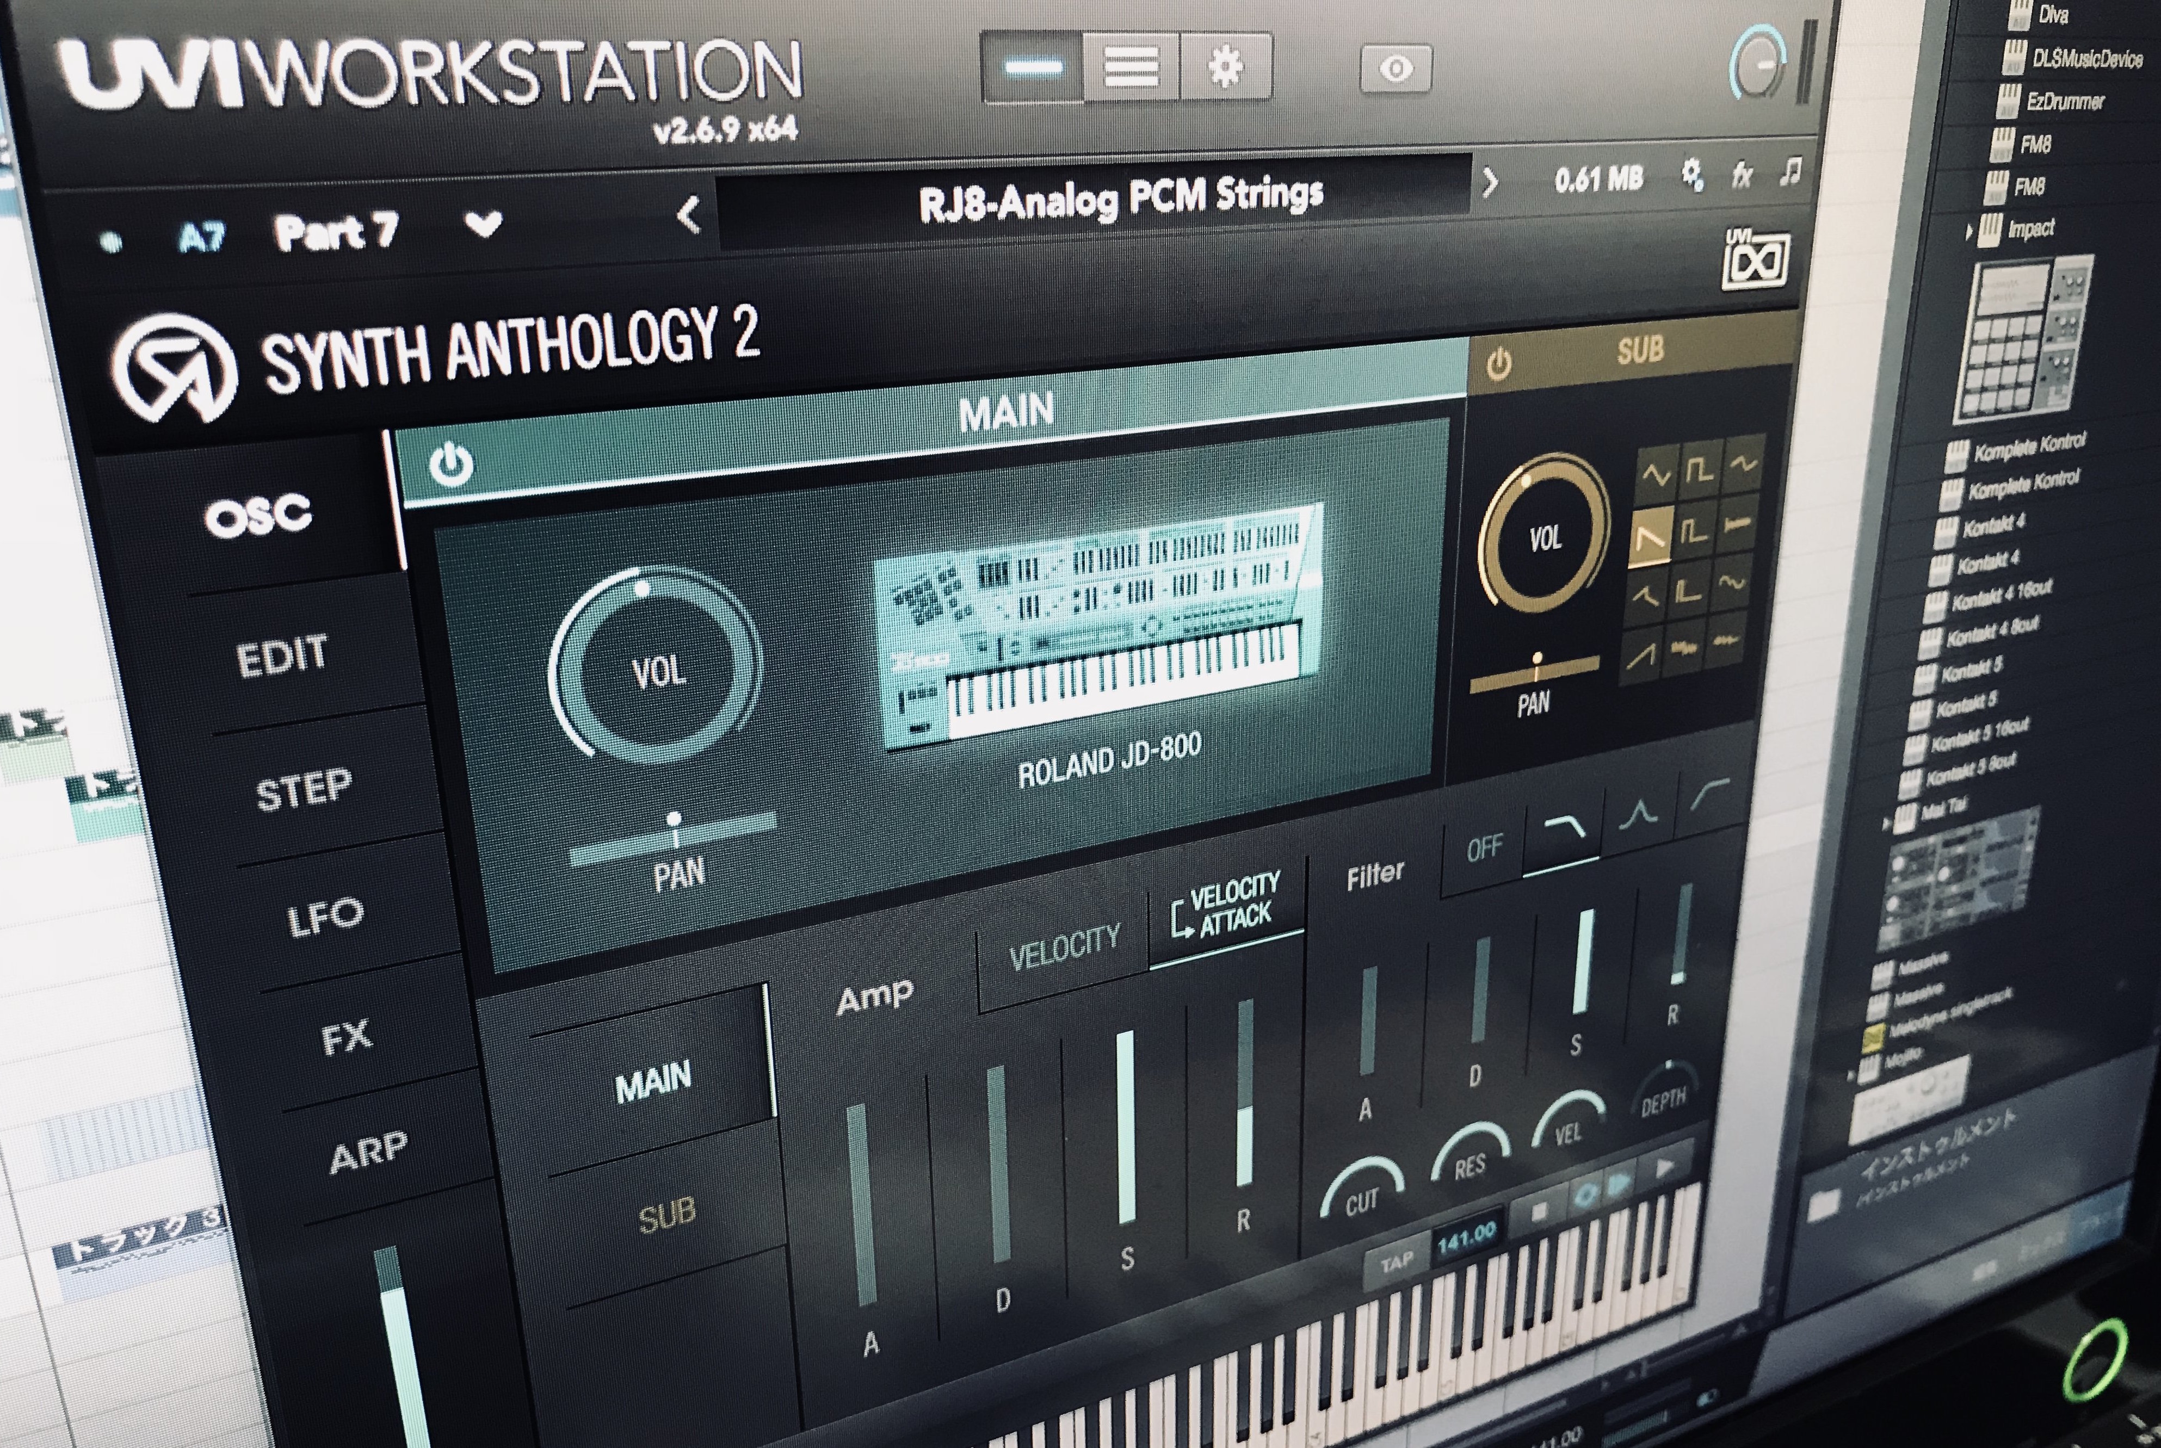Open the LFO page
Image resolution: width=2161 pixels, height=1448 pixels.
tap(325, 916)
